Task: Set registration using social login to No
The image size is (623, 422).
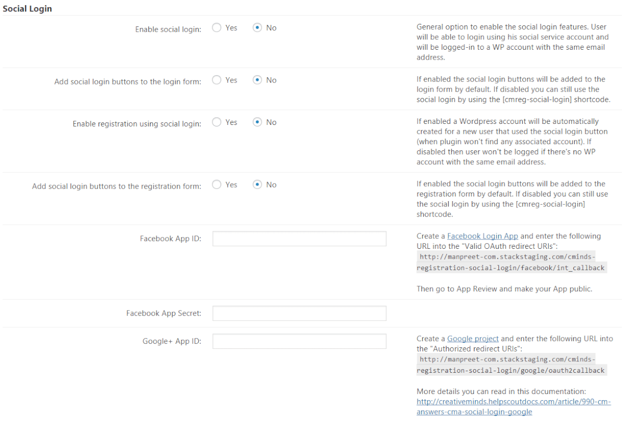Action: 258,123
